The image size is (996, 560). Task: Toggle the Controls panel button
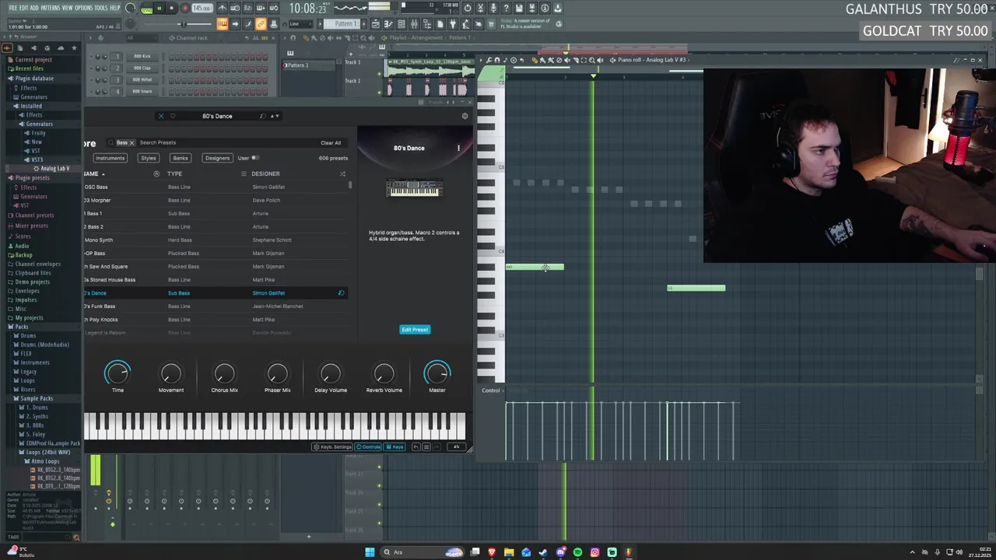[368, 446]
